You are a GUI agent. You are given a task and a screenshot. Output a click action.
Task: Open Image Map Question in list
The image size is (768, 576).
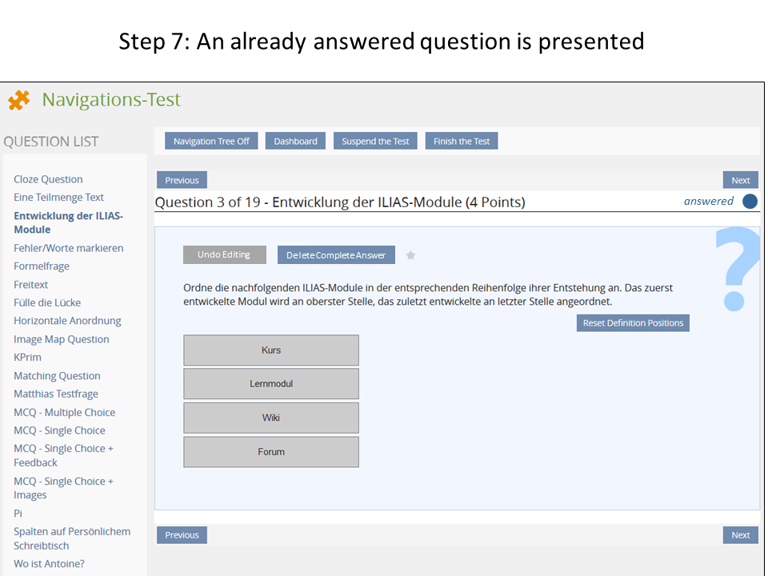(61, 339)
